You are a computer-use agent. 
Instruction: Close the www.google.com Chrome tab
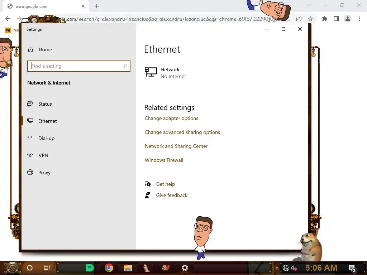(83, 6)
